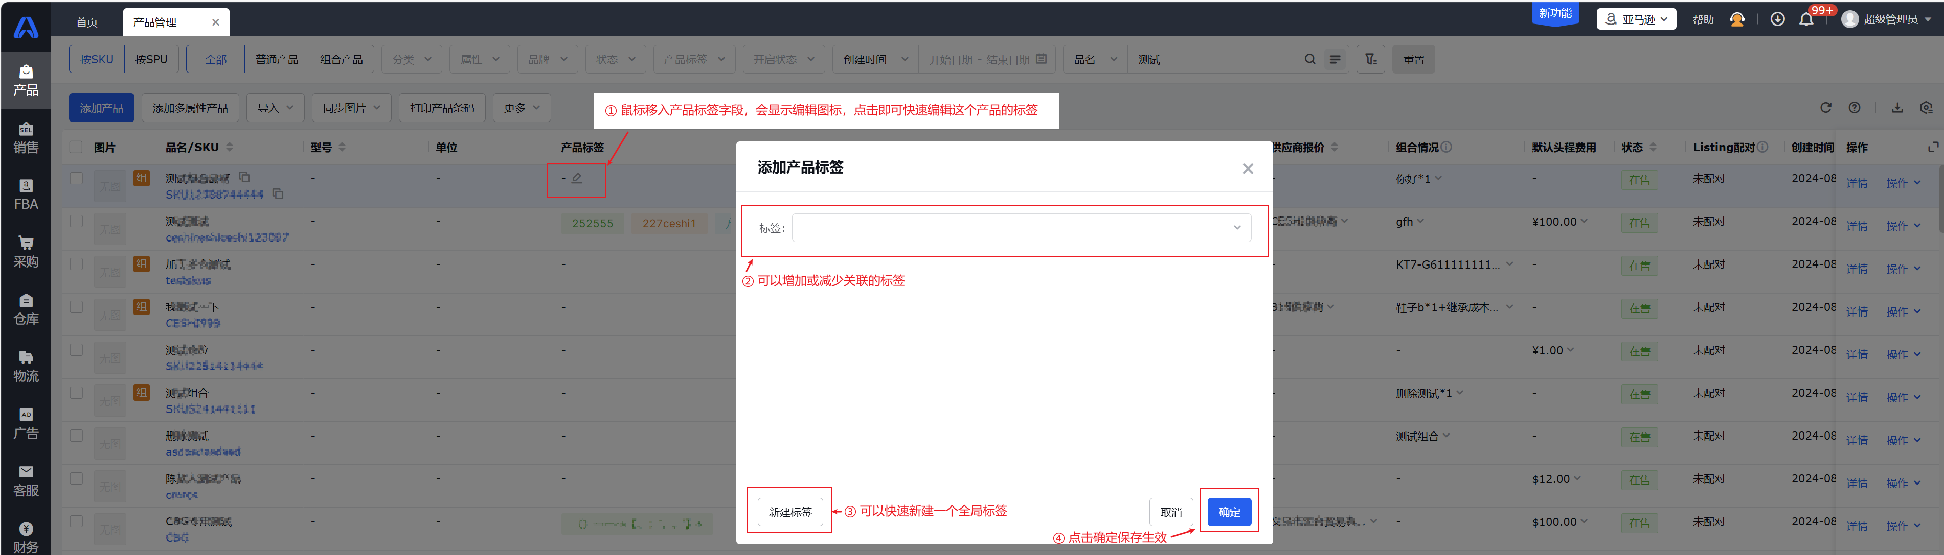Click the question mark help icon

1854,108
